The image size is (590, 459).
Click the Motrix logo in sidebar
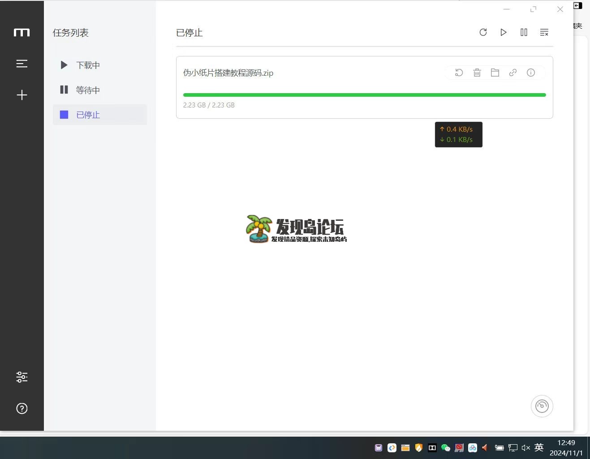coord(22,33)
